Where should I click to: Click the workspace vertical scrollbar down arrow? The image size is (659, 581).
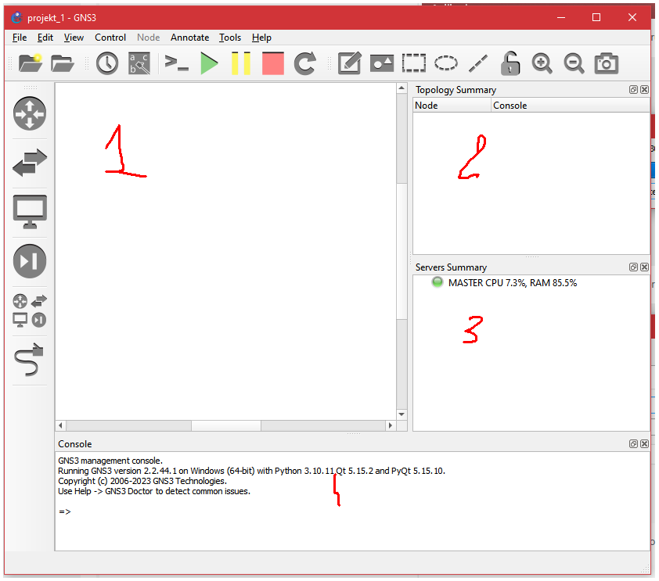402,414
